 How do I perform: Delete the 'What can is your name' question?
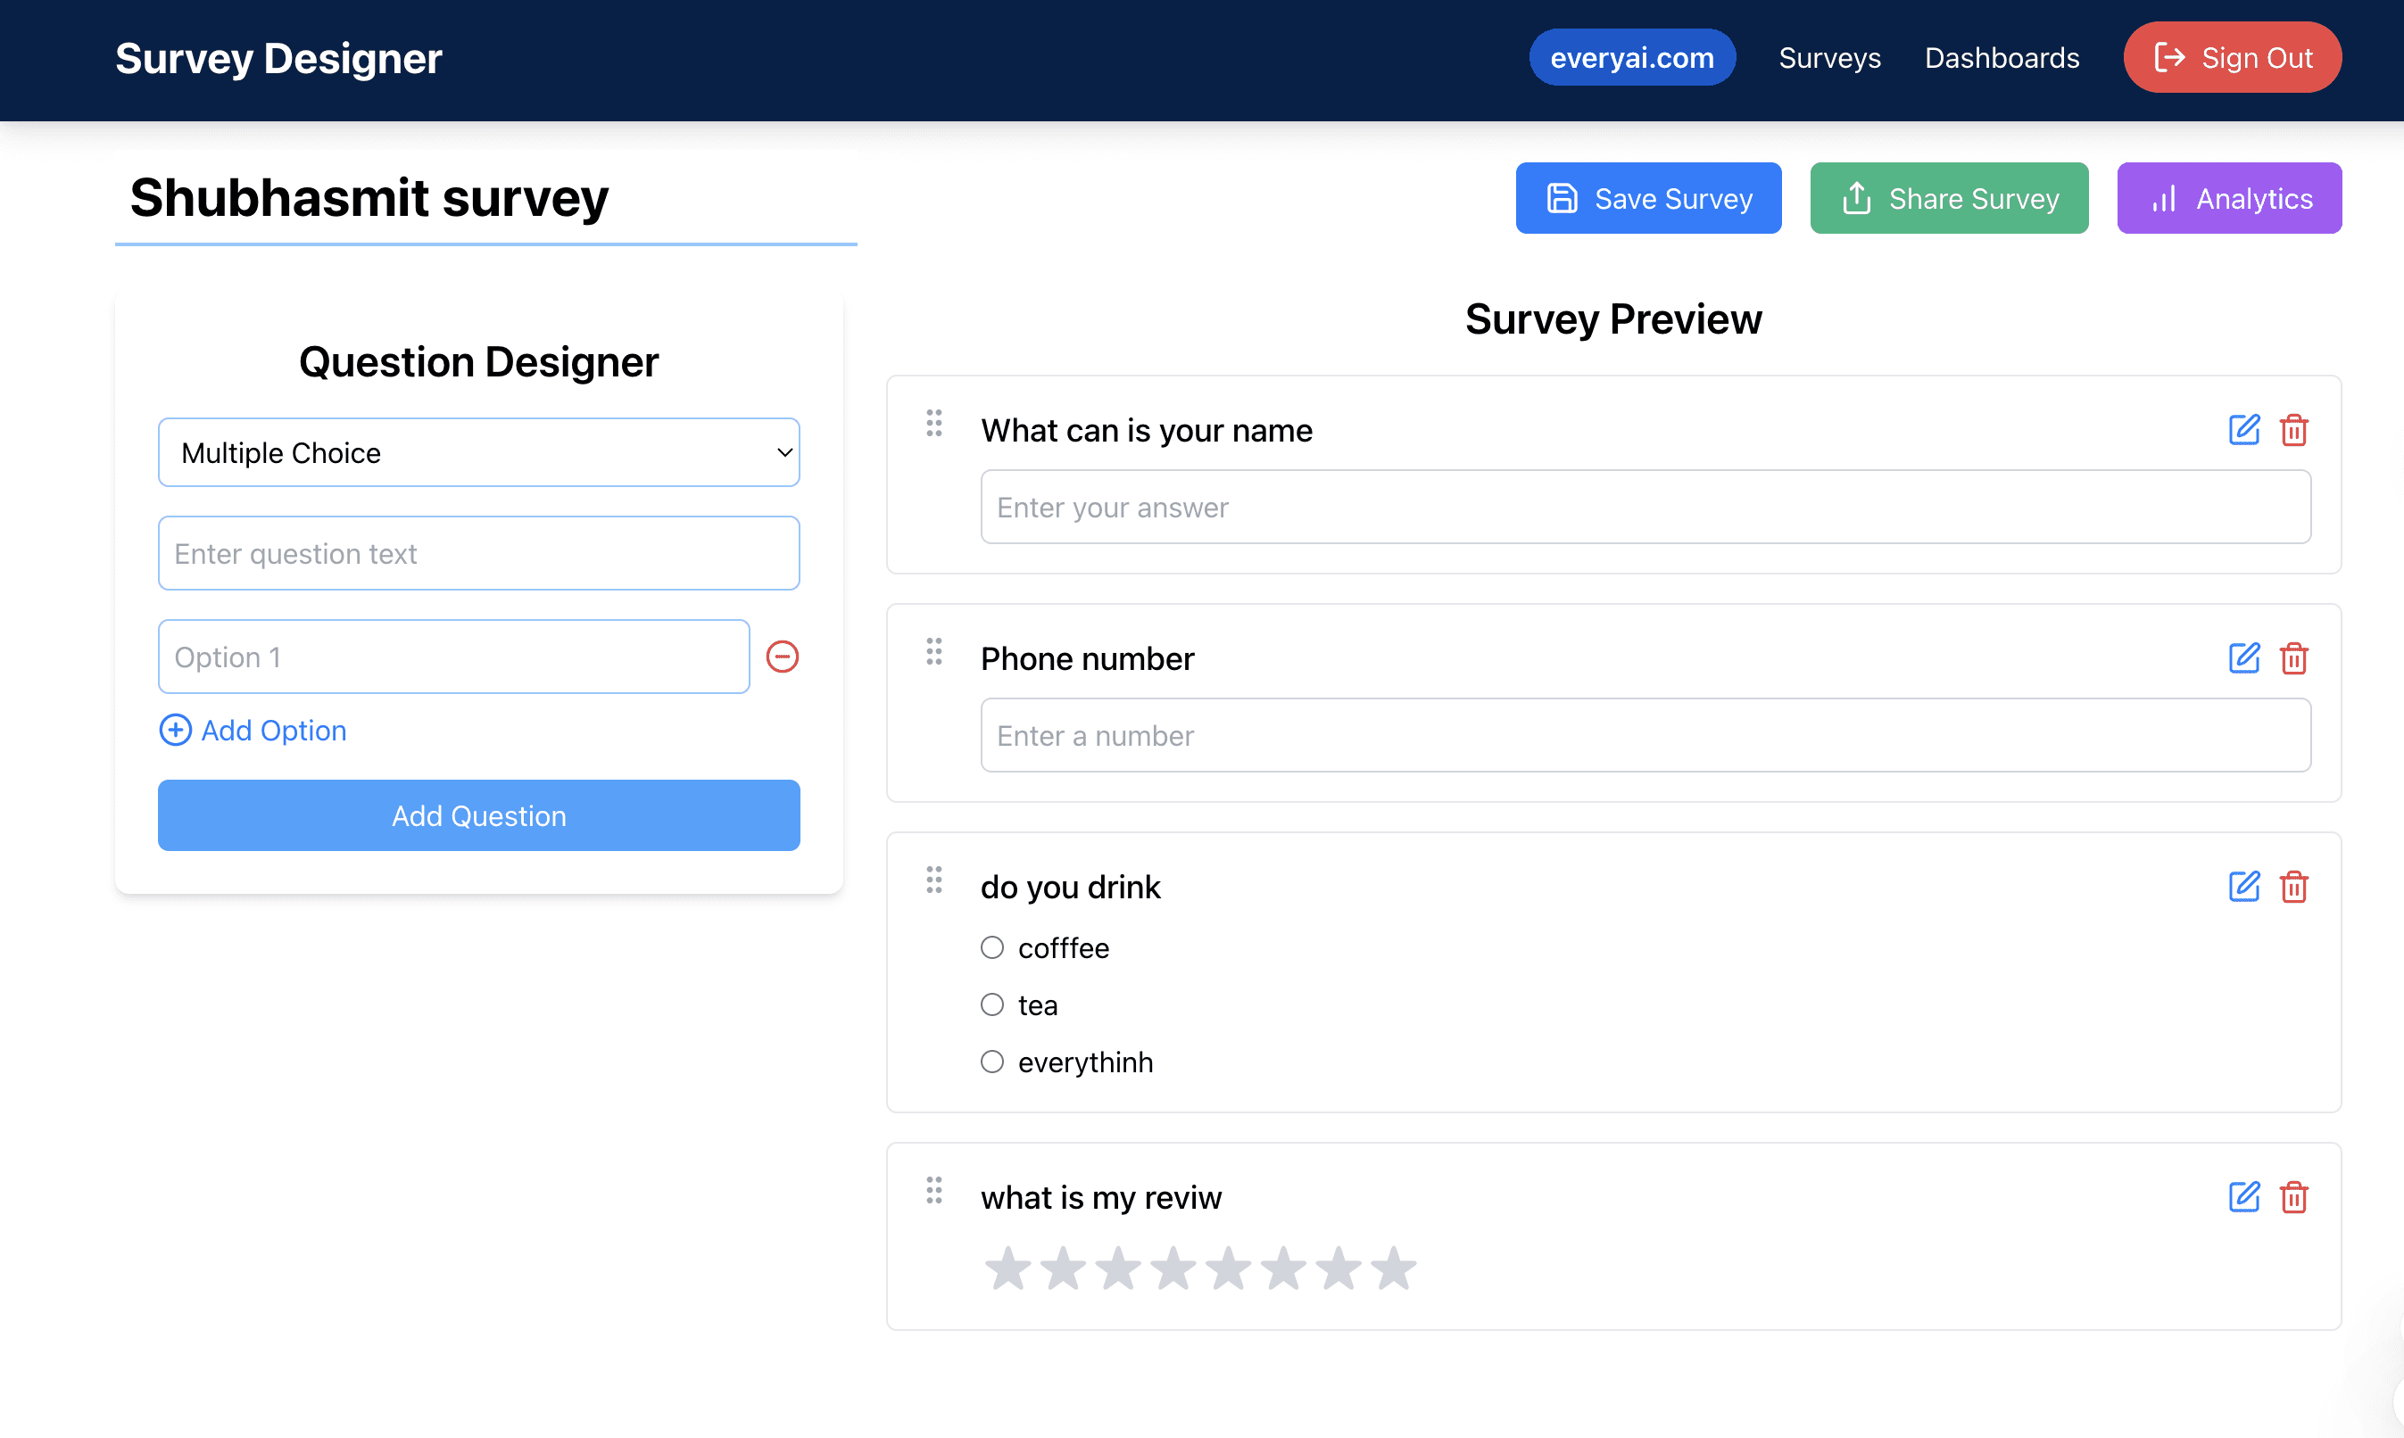pyautogui.click(x=2293, y=429)
